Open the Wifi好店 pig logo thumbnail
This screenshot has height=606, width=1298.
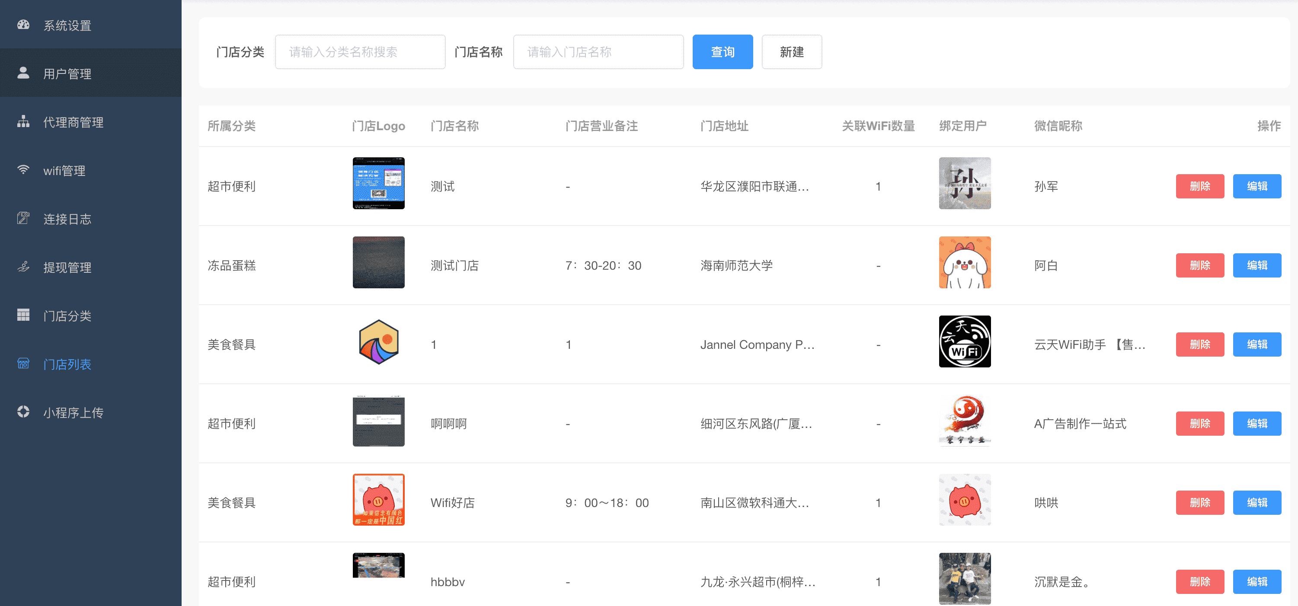point(378,500)
